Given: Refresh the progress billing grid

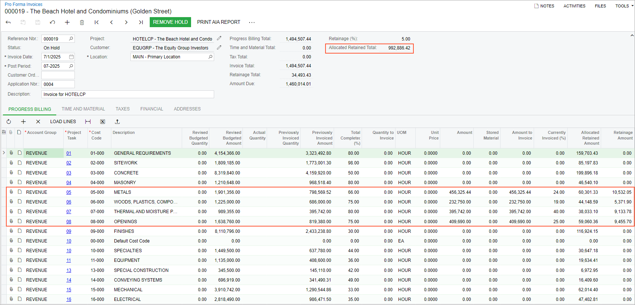Looking at the screenshot, I should click(9, 122).
